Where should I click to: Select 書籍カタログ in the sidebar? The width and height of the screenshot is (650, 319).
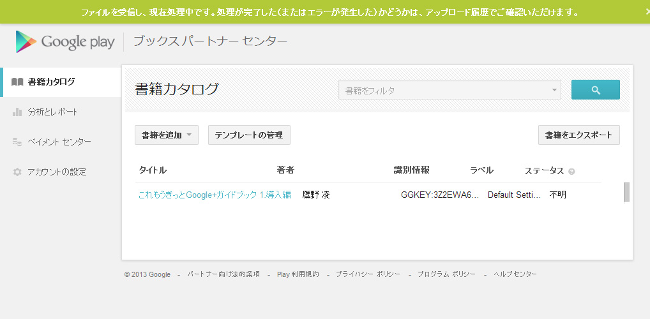point(61,82)
